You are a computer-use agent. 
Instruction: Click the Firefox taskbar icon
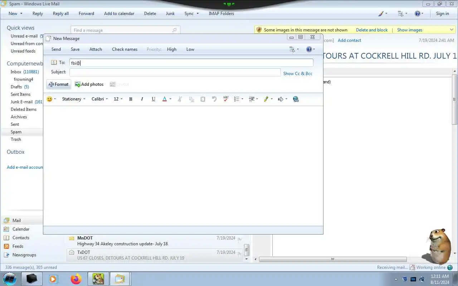76,279
